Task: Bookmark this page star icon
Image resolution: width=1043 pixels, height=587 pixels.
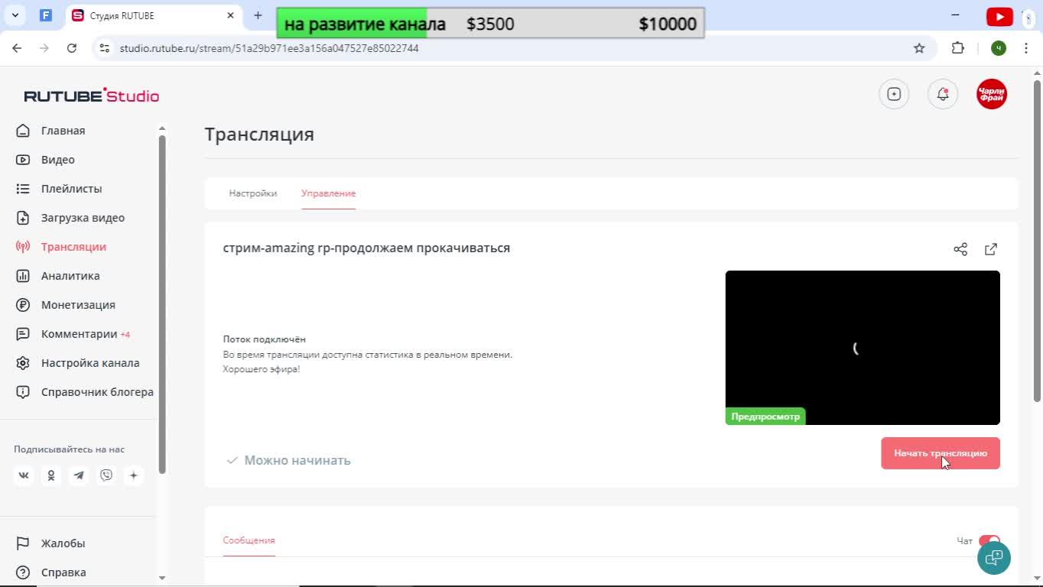Action: point(919,48)
